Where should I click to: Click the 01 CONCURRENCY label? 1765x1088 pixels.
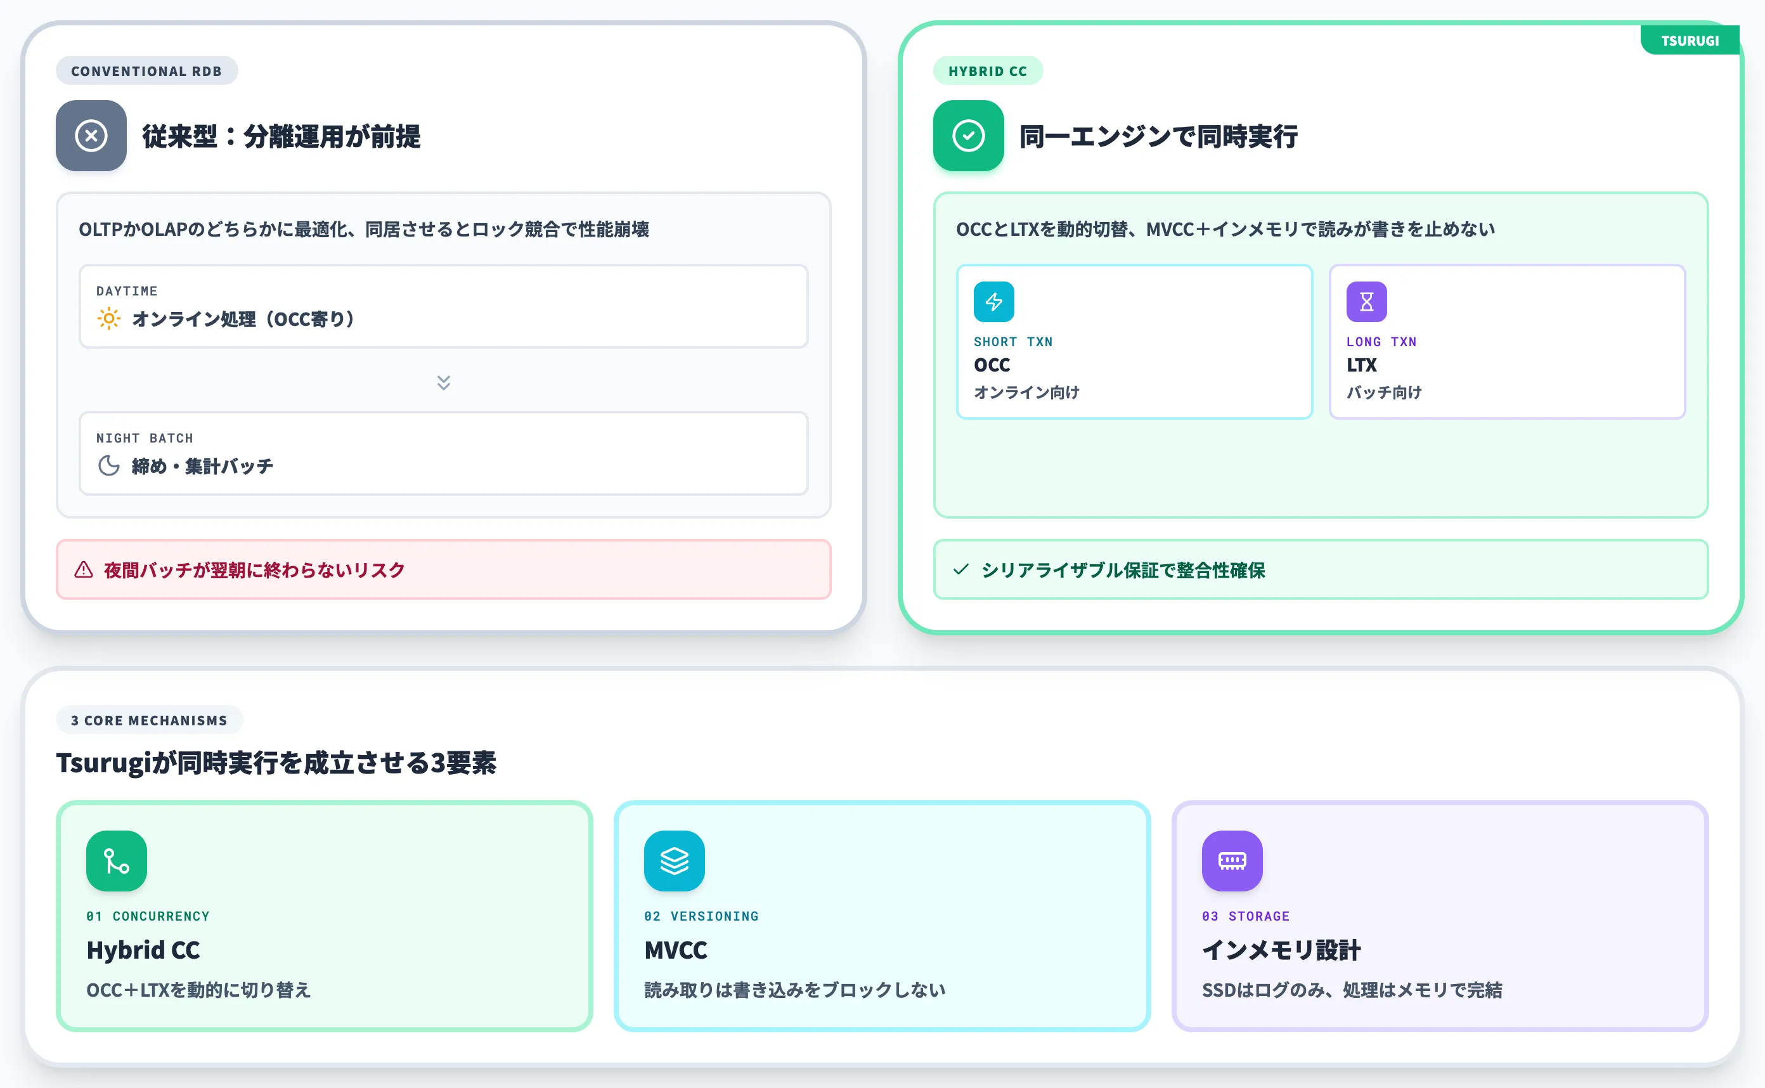148,916
